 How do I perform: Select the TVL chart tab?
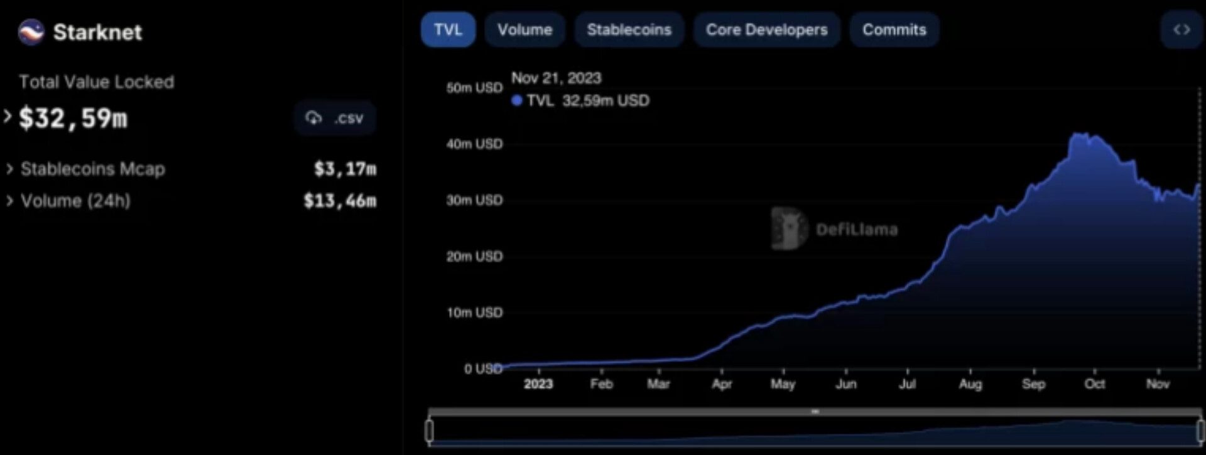click(448, 29)
